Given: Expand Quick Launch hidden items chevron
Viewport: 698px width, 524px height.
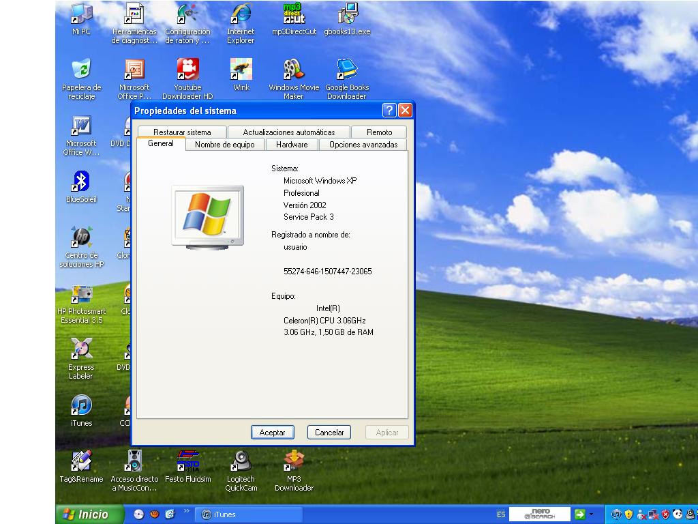Looking at the screenshot, I should (x=187, y=511).
